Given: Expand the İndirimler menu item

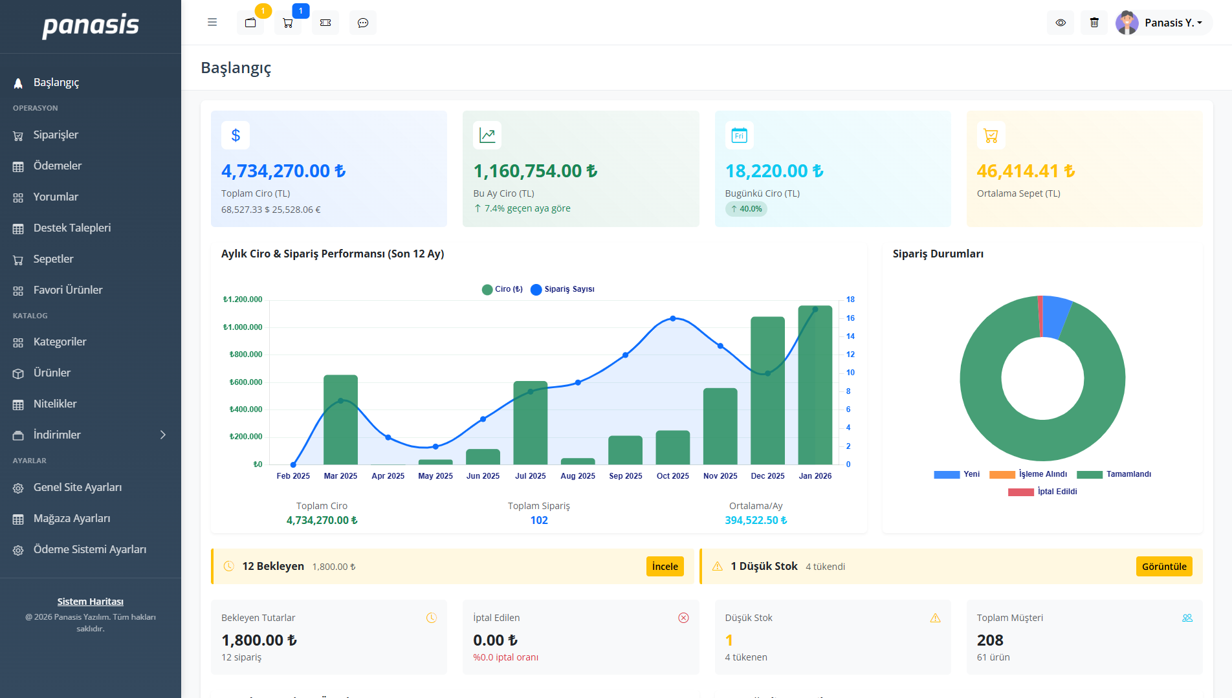Looking at the screenshot, I should click(57, 434).
